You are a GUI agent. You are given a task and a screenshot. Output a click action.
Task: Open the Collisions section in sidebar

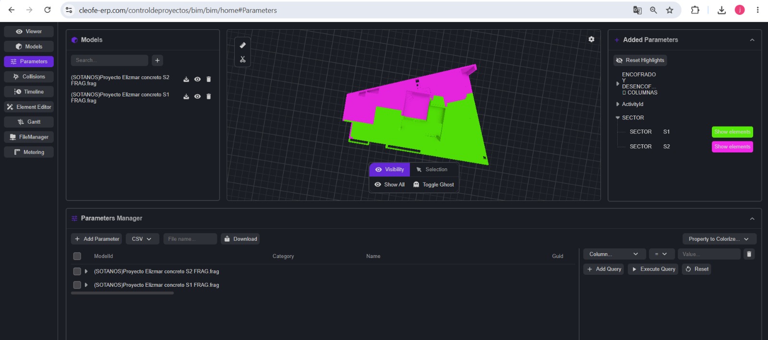[29, 77]
